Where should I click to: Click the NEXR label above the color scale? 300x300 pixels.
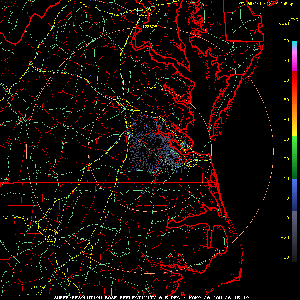click(x=292, y=20)
